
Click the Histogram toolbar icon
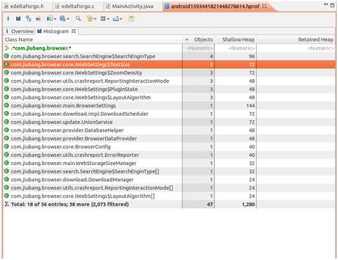19,19
